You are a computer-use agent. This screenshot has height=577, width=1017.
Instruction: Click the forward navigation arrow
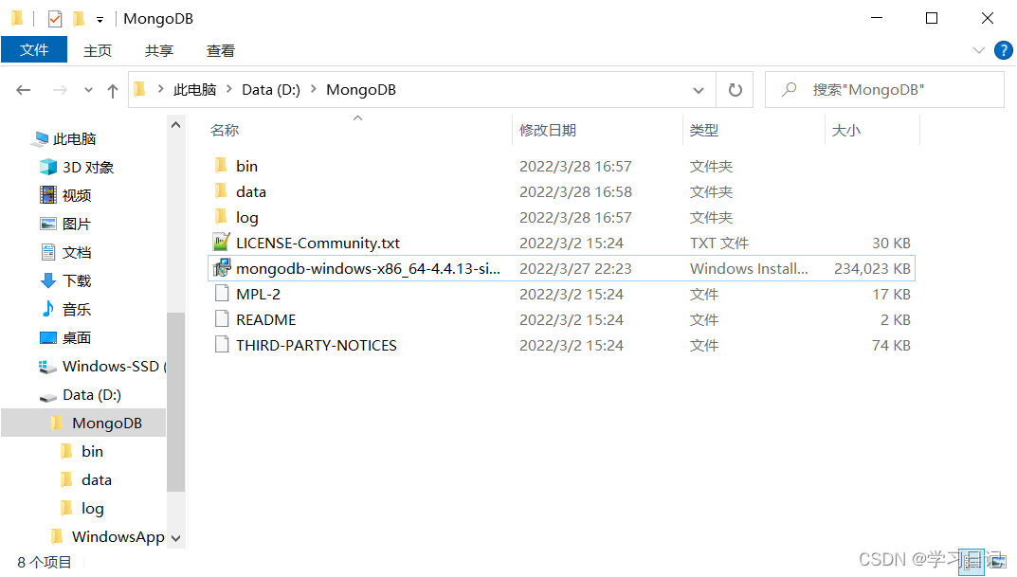click(x=60, y=90)
